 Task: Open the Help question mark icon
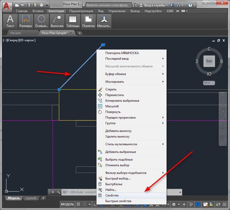click(x=190, y=5)
